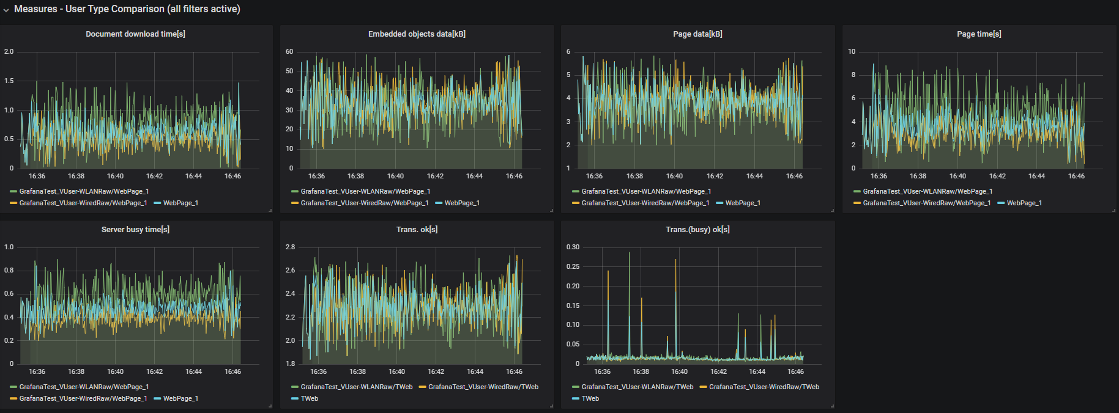Toggle WiredRaw/TWeb series in Trans. ok legend

pyautogui.click(x=483, y=387)
